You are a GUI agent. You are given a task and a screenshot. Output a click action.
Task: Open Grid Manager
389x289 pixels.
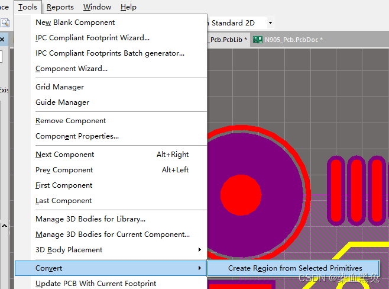111,87
